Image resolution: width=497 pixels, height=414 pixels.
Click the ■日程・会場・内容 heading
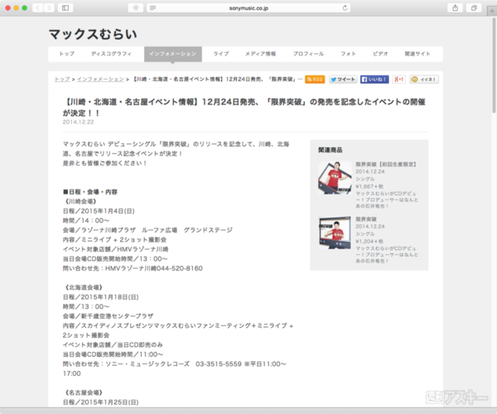pyautogui.click(x=90, y=192)
